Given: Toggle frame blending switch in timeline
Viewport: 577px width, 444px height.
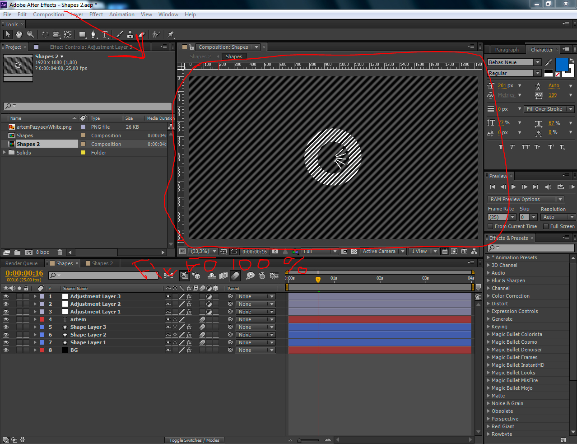Looking at the screenshot, I should pos(223,276).
